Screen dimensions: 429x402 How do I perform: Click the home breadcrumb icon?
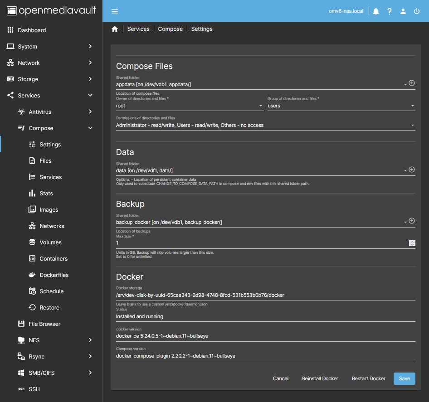(115, 29)
